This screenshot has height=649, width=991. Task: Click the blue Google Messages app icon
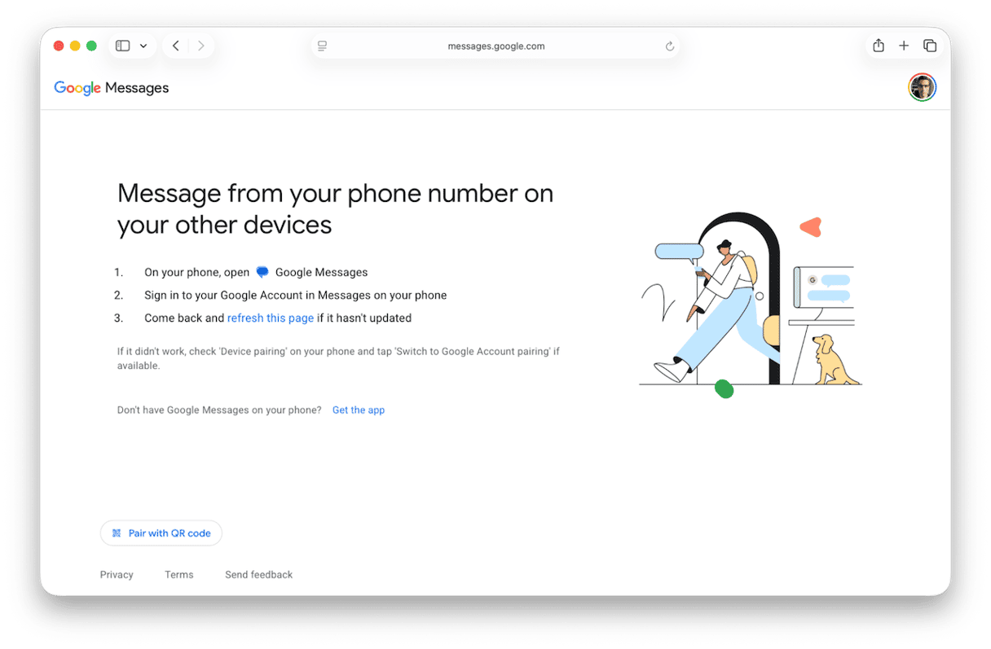[x=262, y=273]
